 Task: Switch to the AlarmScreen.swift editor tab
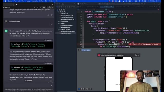click(x=107, y=7)
